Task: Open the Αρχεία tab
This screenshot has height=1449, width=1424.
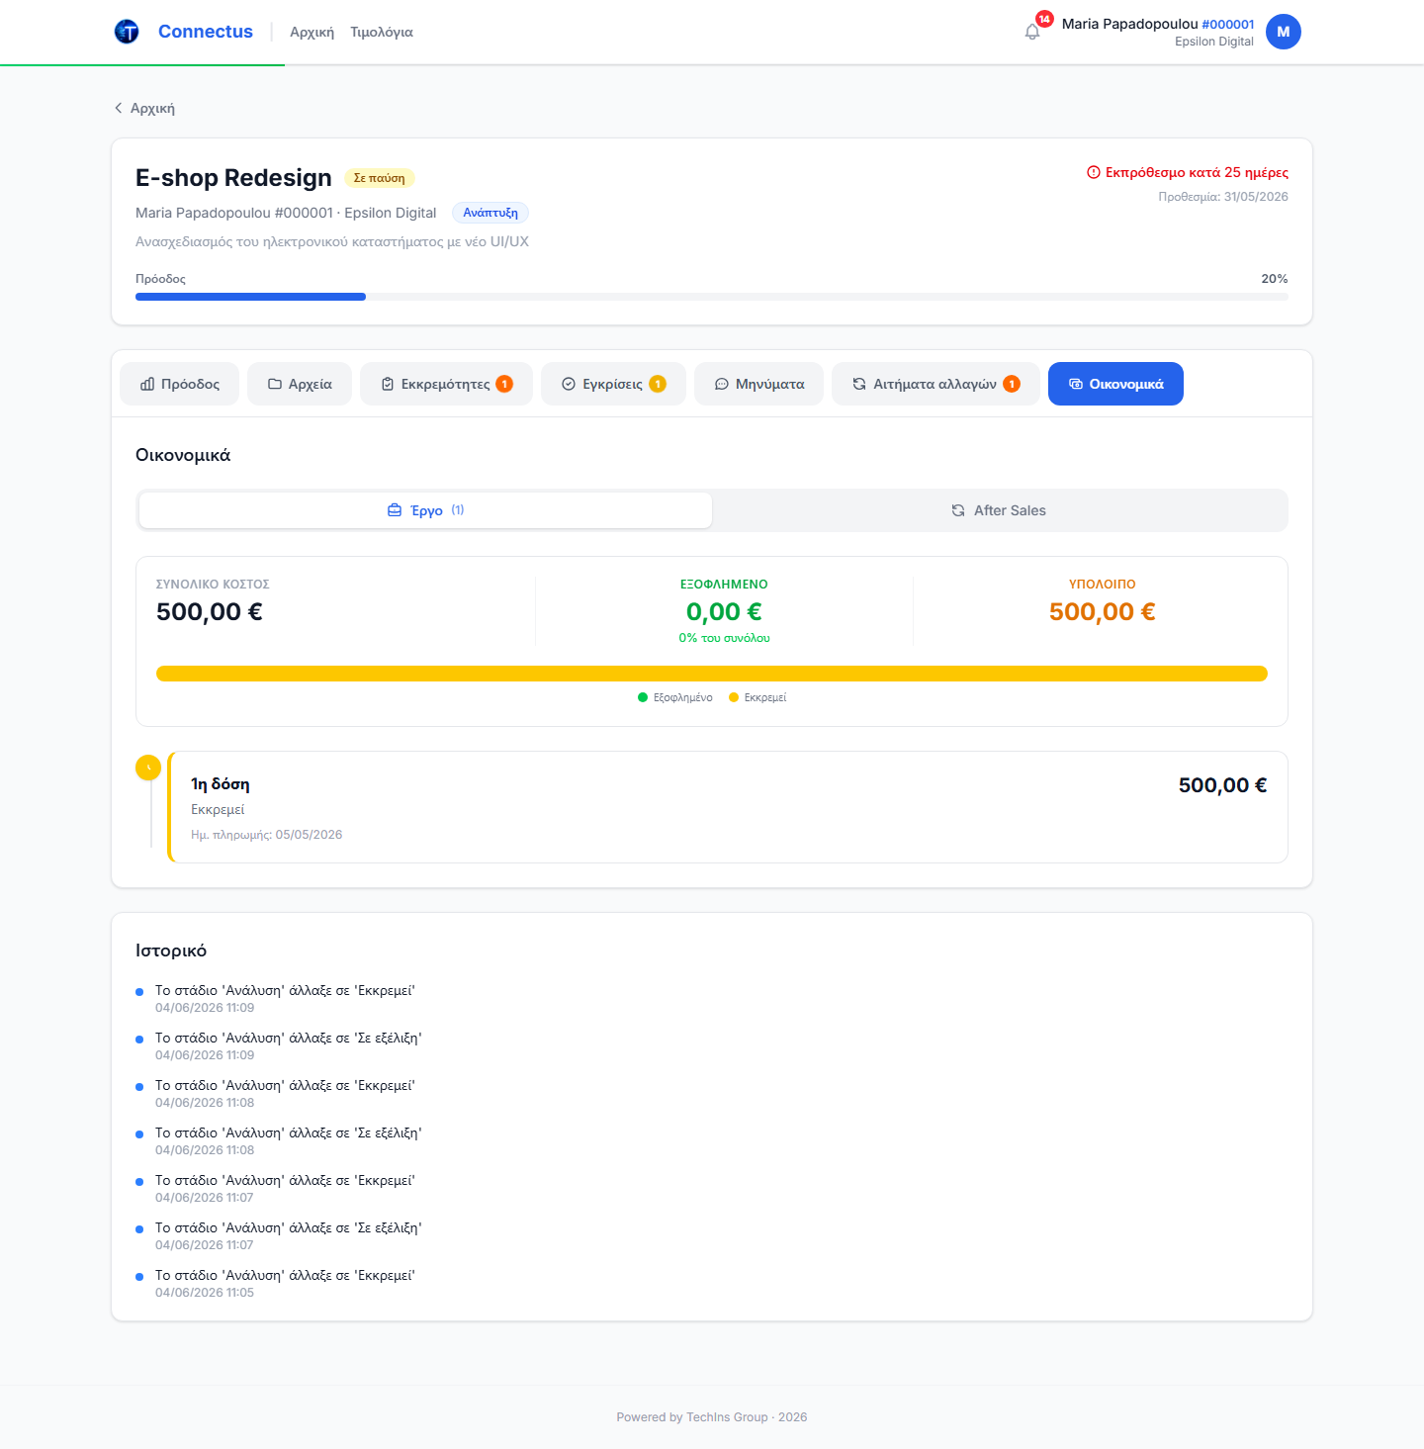Action: 300,384
